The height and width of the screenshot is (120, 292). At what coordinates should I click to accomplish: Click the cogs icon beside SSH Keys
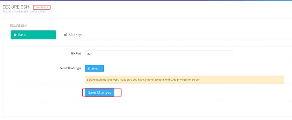[x=66, y=35]
